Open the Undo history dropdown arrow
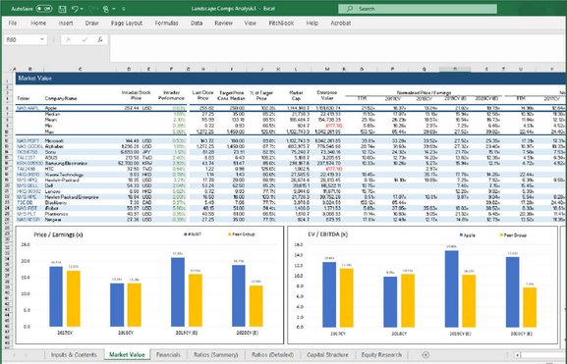This screenshot has height=364, width=567. click(x=82, y=9)
